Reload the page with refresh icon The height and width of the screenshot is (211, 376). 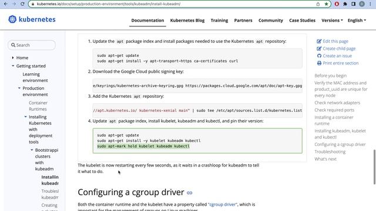22,4
